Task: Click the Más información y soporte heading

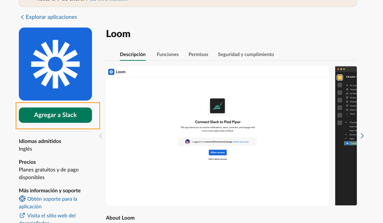Action: [x=49, y=190]
